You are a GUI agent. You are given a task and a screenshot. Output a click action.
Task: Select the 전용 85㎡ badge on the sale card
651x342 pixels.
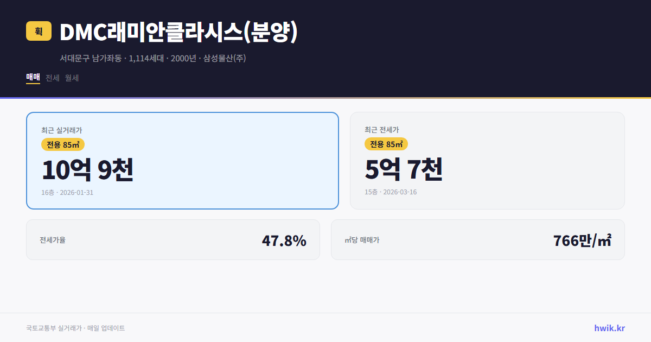[x=63, y=144]
